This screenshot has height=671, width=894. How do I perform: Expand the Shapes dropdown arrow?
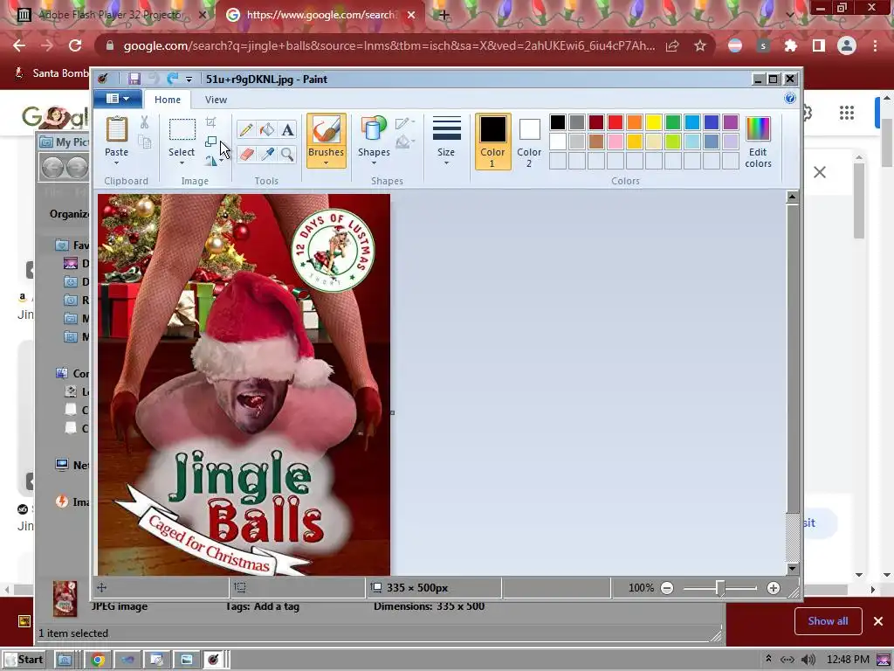tap(374, 163)
